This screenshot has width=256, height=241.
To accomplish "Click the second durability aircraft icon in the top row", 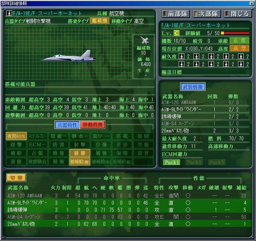I will point(196,57).
